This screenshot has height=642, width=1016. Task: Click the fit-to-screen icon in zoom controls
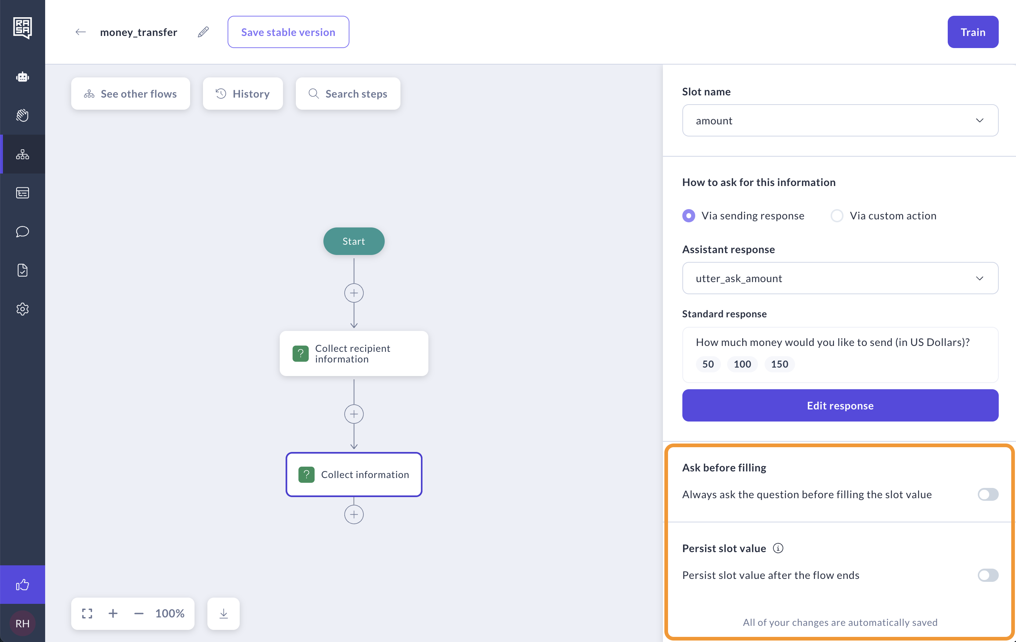click(x=87, y=613)
